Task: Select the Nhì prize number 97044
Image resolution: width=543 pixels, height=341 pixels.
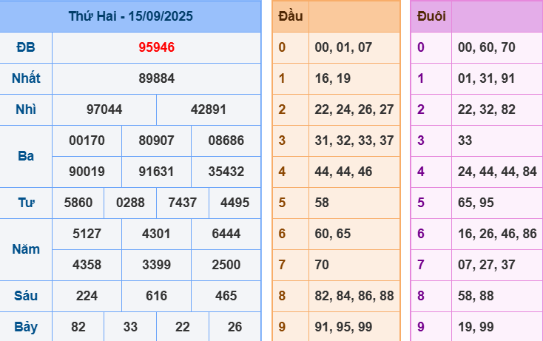Action: [x=104, y=109]
